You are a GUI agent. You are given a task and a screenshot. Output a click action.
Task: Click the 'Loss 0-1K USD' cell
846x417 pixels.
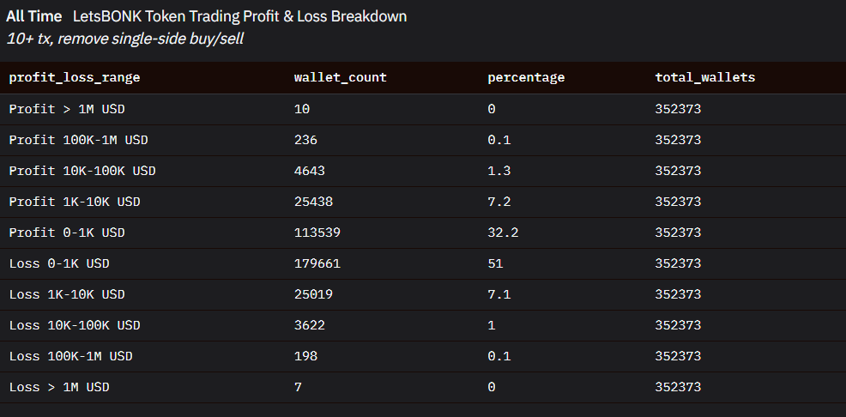click(x=59, y=263)
